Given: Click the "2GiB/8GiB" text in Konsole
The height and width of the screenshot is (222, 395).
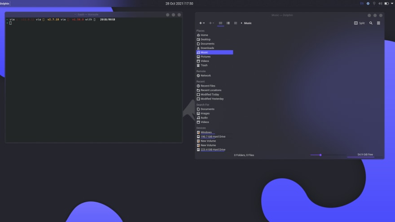Looking at the screenshot, I should (x=108, y=19).
